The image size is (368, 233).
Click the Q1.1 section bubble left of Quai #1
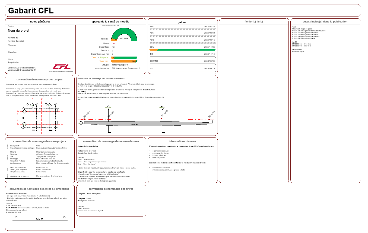coord(81,123)
